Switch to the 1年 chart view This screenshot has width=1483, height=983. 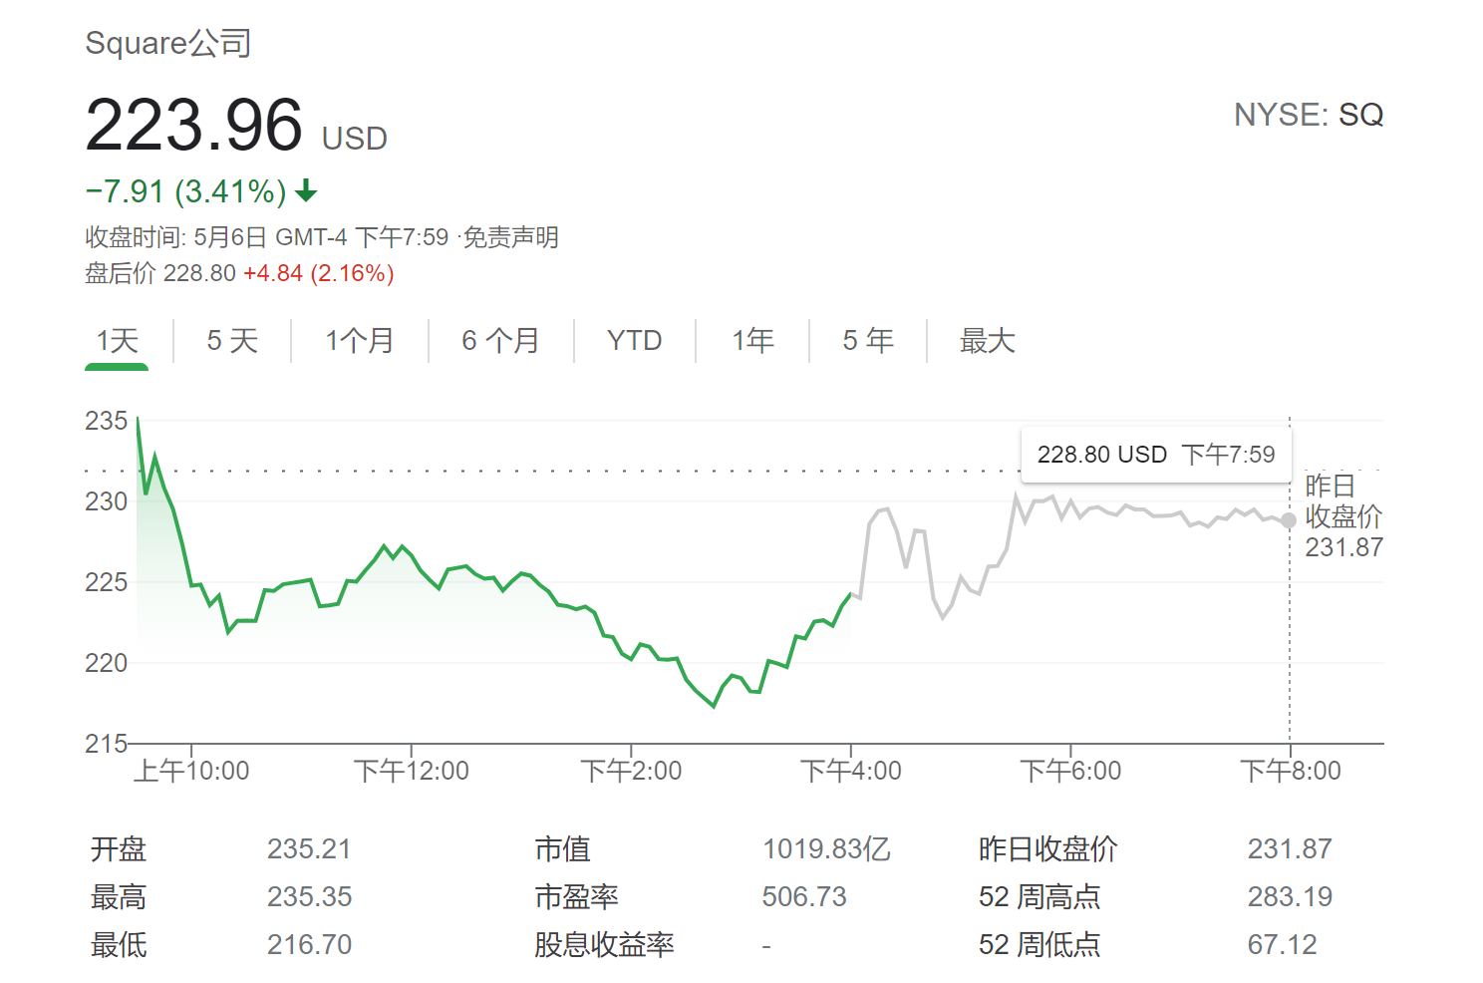[x=752, y=340]
